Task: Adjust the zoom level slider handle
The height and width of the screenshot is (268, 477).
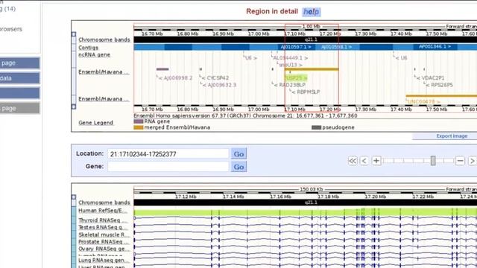Action: (433, 161)
